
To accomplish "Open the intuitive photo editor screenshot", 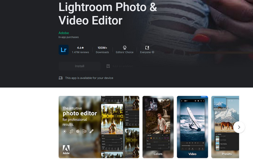I will [x=99, y=127].
